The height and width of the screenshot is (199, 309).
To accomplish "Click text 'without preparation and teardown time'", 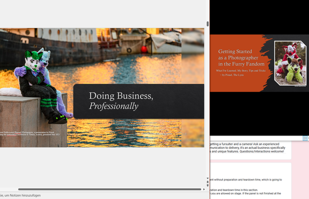I will pyautogui.click(x=237, y=180).
